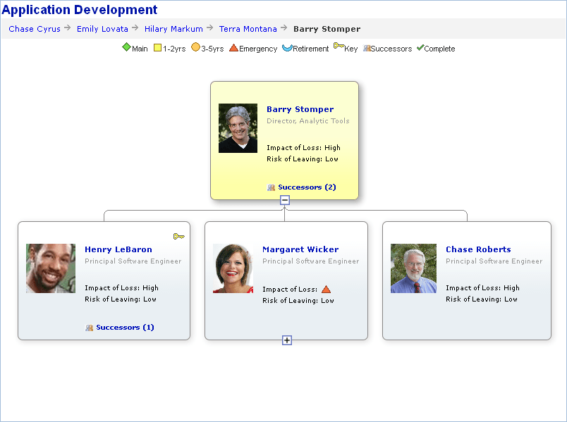567x422 pixels.
Task: Expand Margaret Wicker's subordinates
Action: coord(286,340)
